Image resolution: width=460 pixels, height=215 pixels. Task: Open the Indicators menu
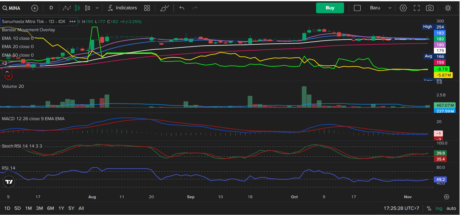(x=122, y=8)
